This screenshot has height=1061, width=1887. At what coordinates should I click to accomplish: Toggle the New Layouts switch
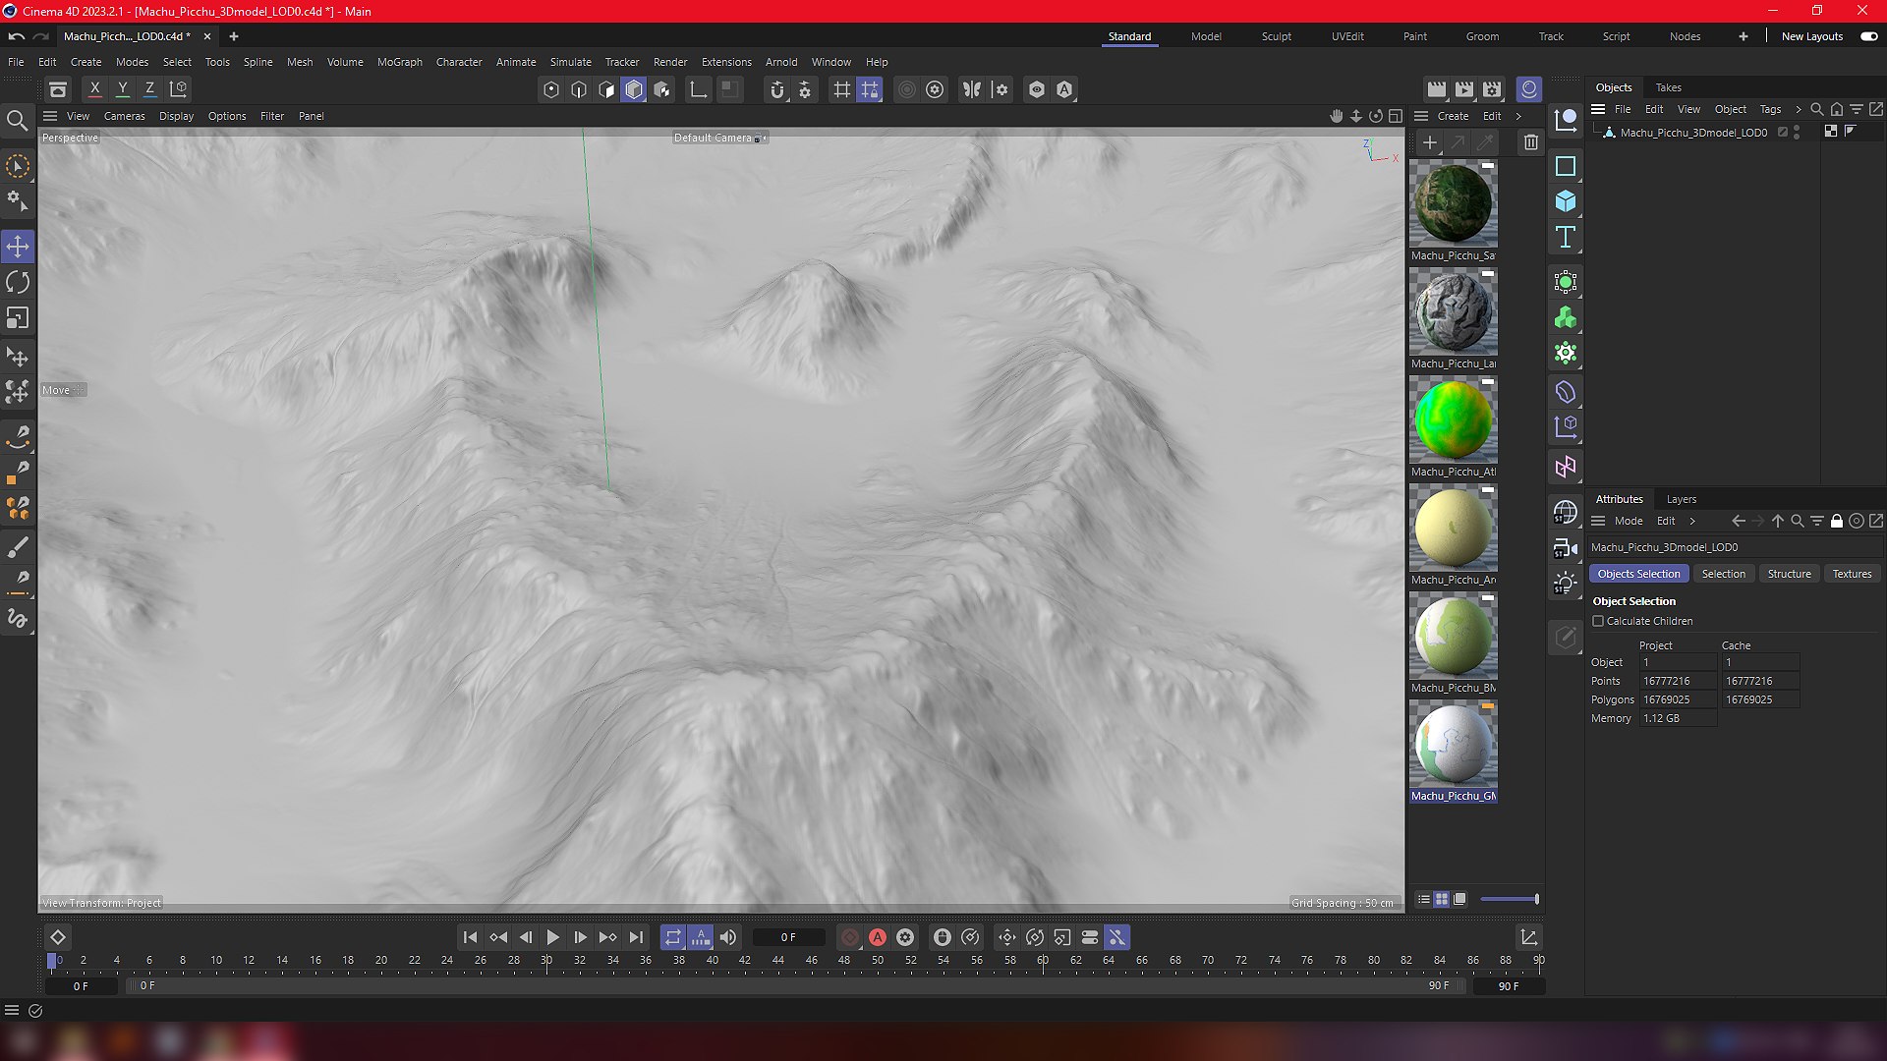1869,36
